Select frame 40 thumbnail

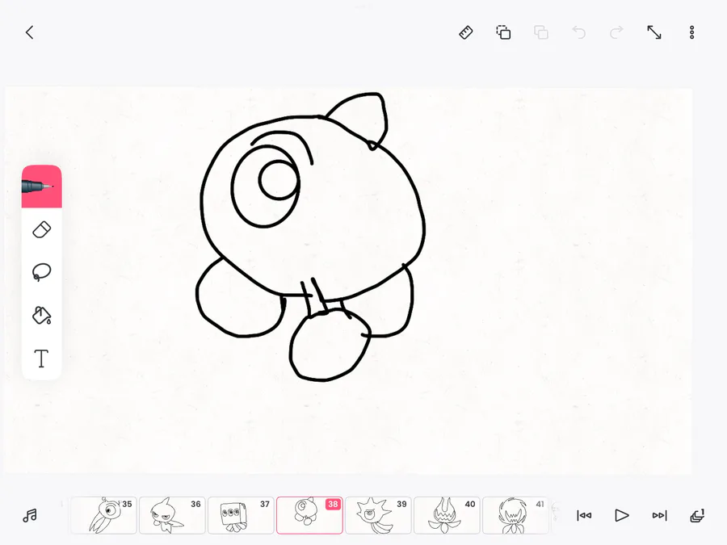tap(447, 515)
